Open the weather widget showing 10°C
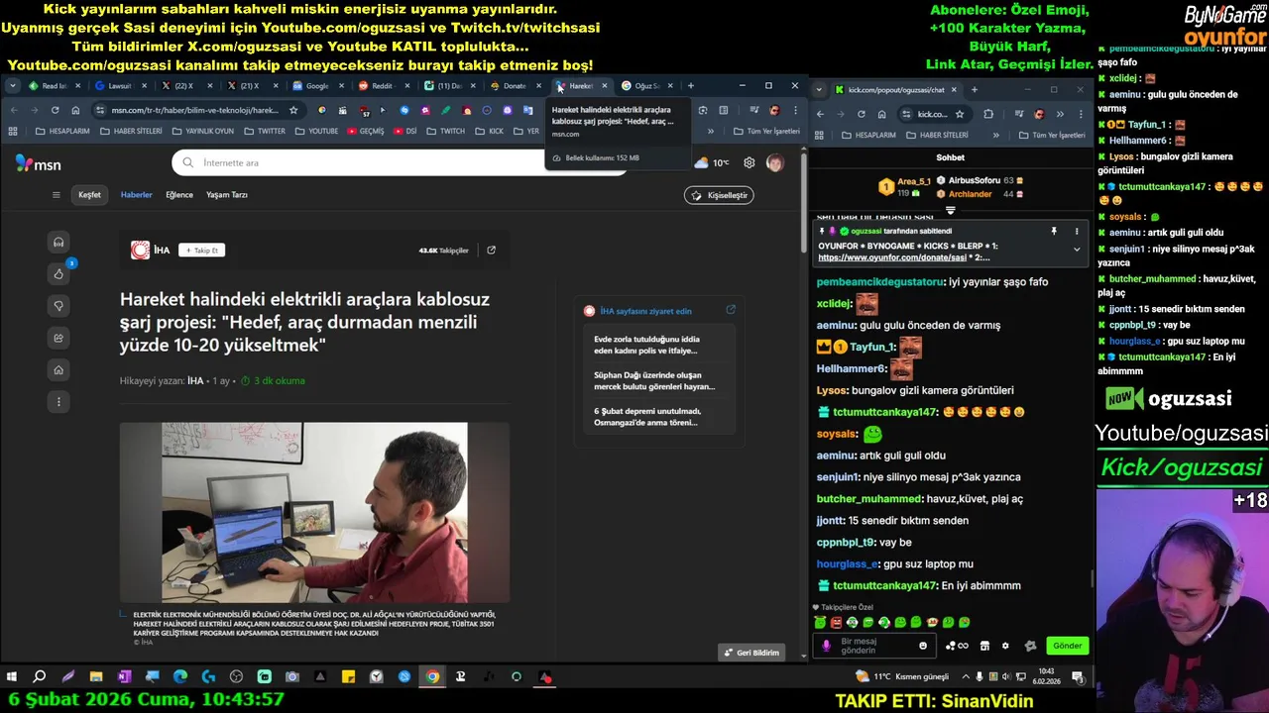Screen dimensions: 1269x713 (x=712, y=162)
